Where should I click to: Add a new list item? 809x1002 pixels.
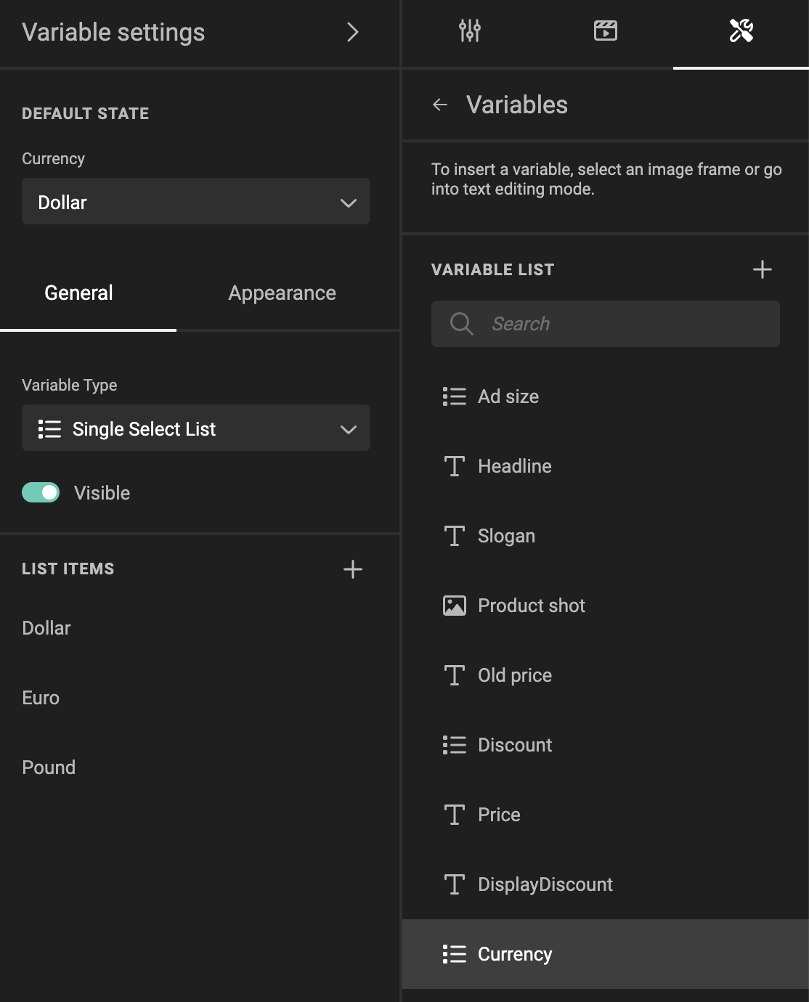click(x=353, y=569)
